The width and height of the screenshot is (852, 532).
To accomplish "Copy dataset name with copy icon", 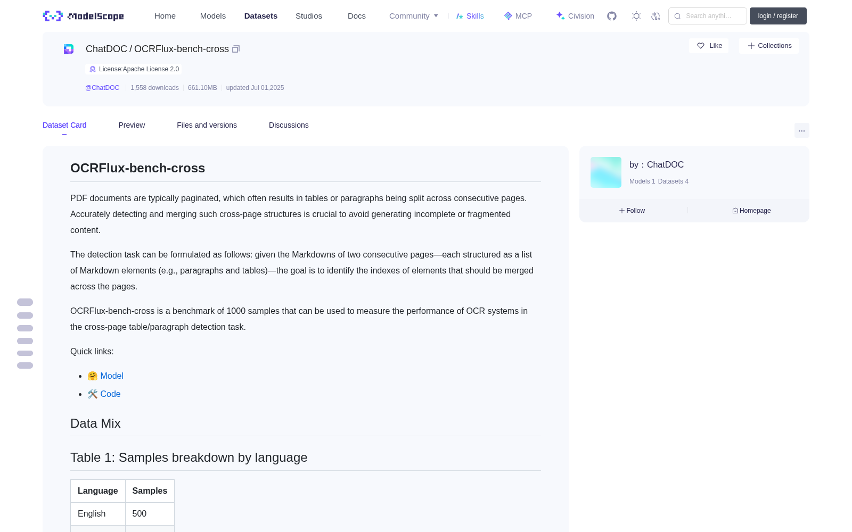I will [x=236, y=49].
